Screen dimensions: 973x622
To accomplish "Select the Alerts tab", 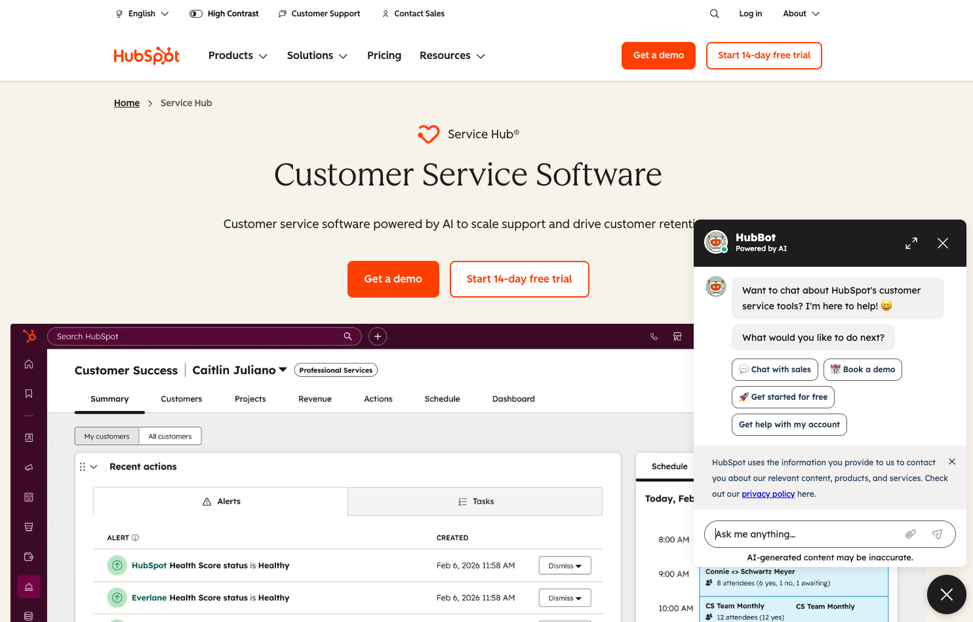I will pyautogui.click(x=221, y=501).
